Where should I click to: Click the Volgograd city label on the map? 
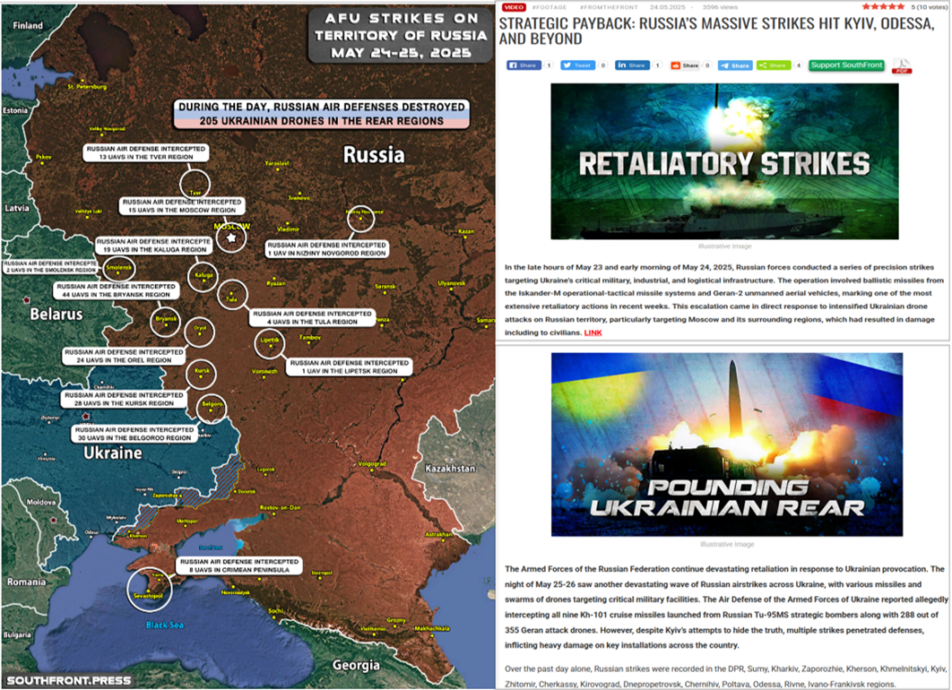tap(372, 463)
